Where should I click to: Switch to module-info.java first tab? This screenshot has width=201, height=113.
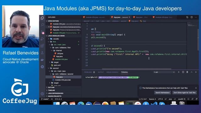click(x=164, y=17)
